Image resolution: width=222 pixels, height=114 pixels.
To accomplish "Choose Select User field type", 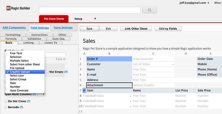I will [25, 75].
